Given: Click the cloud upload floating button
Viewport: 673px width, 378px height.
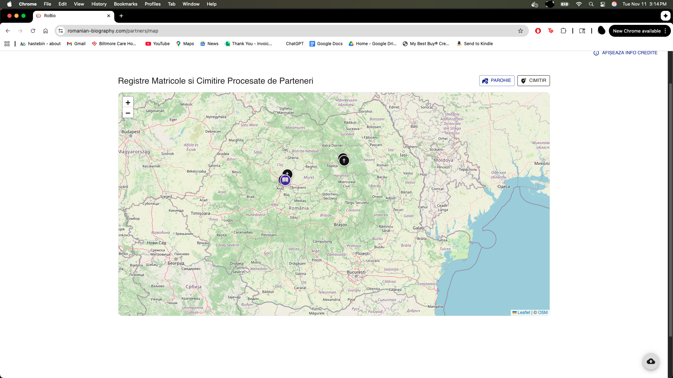Looking at the screenshot, I should (x=651, y=361).
